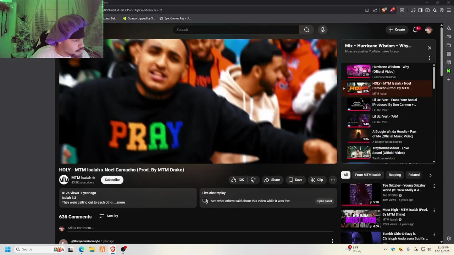Click install app icon in address bar
The height and width of the screenshot is (255, 454).
tap(367, 10)
